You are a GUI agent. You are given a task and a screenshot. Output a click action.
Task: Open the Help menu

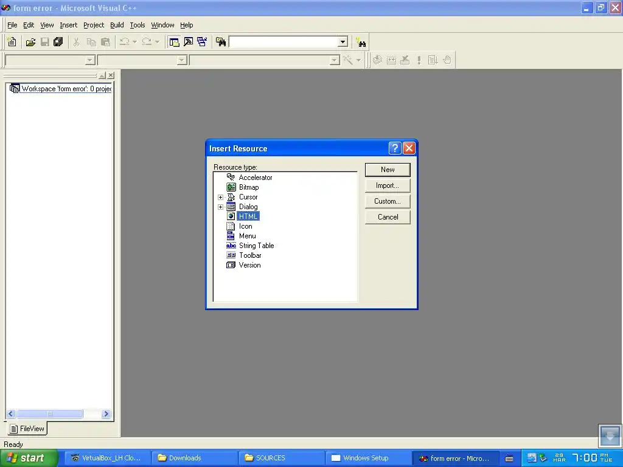tap(186, 25)
